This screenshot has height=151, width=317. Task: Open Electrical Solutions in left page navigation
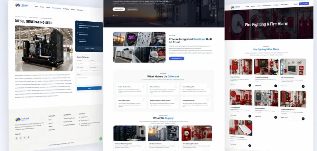56,8
